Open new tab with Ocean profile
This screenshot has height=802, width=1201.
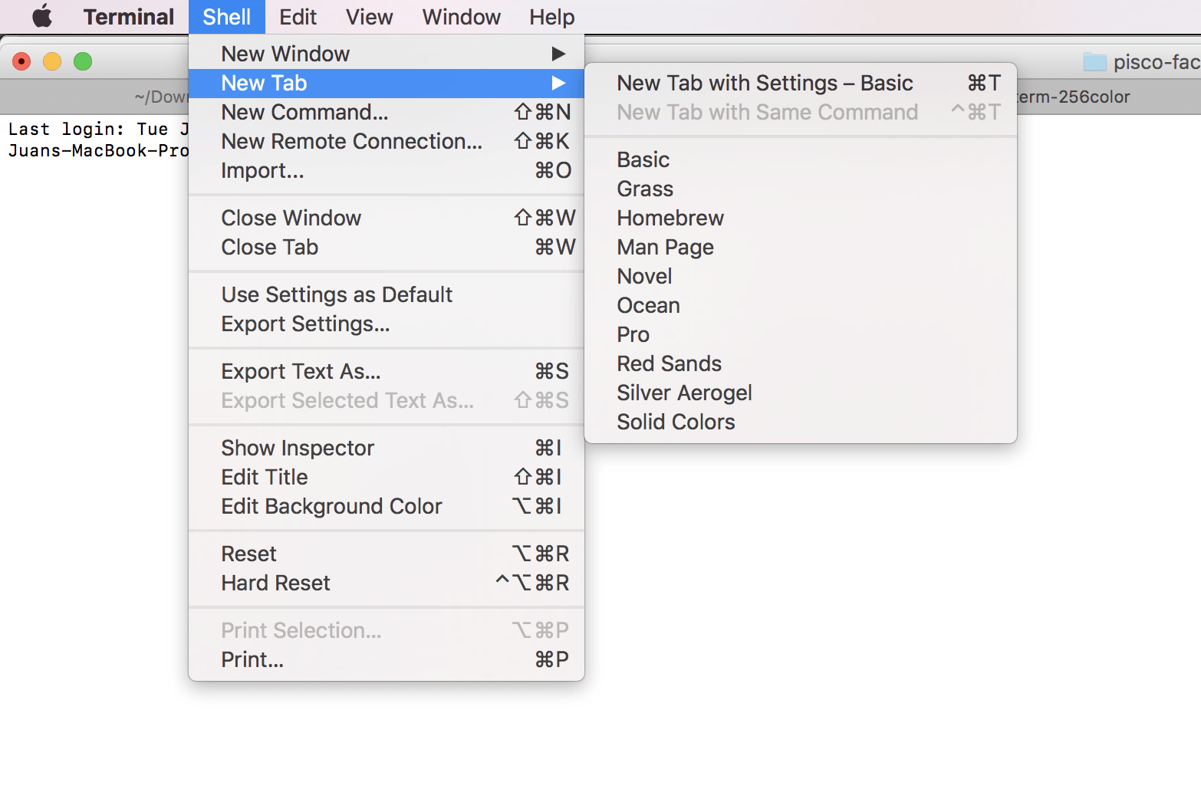[x=801, y=305]
